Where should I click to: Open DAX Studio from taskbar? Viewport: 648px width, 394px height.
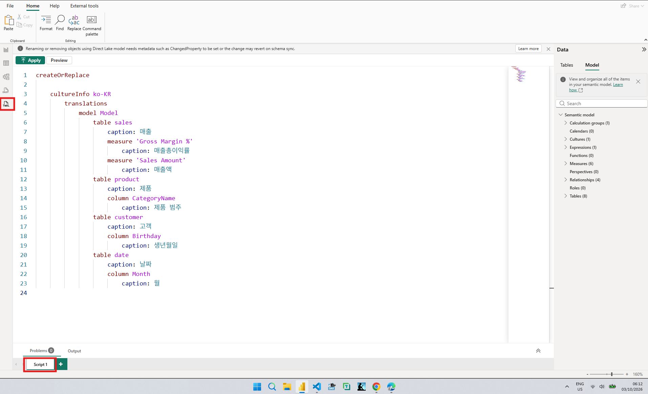coord(332,387)
